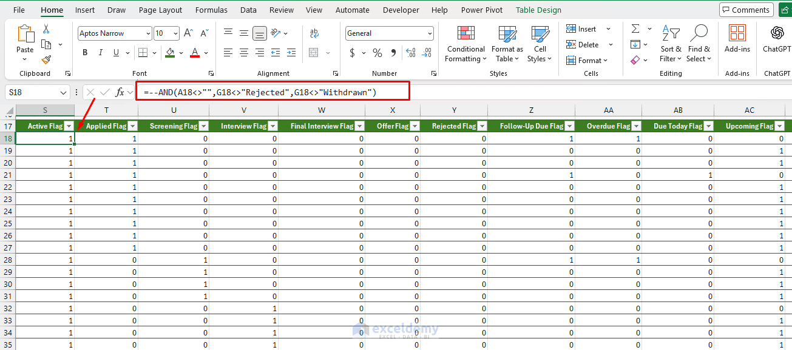The width and height of the screenshot is (792, 350).
Task: Click the Copy icon in Clipboard
Action: 46,44
